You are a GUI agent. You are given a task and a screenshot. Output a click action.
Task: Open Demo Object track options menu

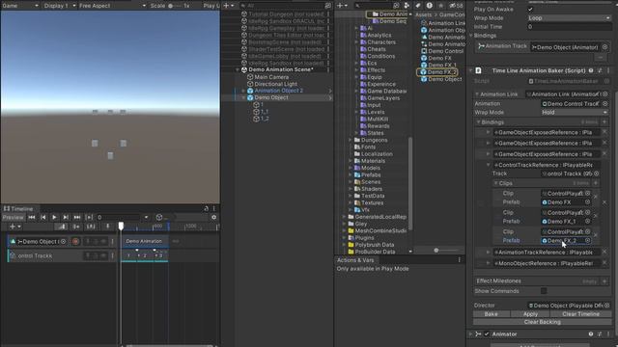pos(112,242)
